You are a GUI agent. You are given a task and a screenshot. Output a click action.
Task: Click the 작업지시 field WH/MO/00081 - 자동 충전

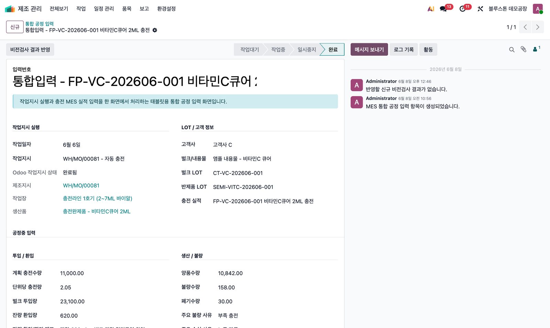(94, 159)
